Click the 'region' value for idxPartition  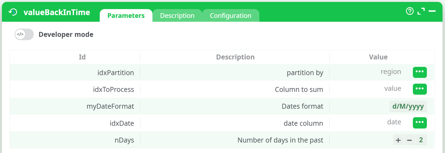(391, 72)
